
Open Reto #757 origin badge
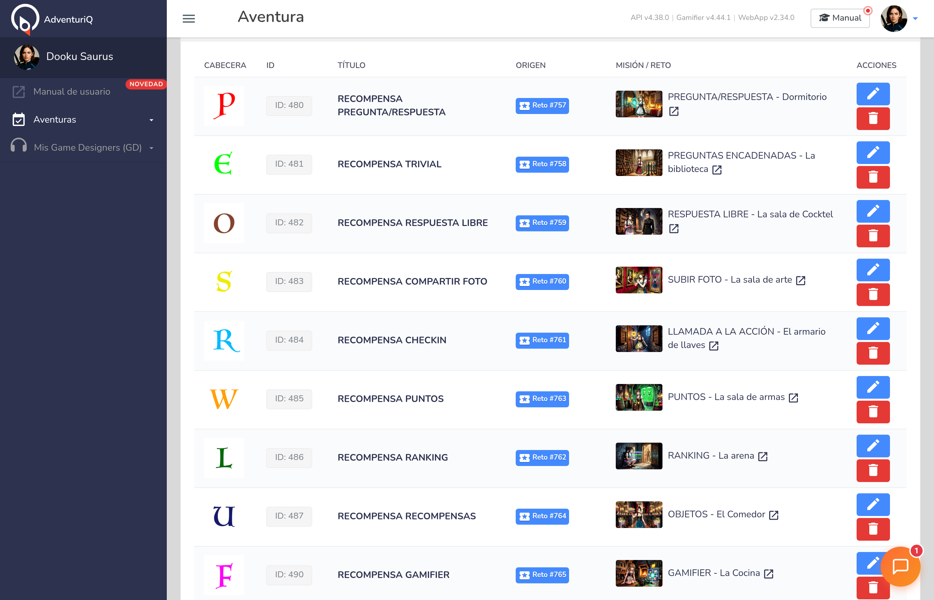pos(542,106)
